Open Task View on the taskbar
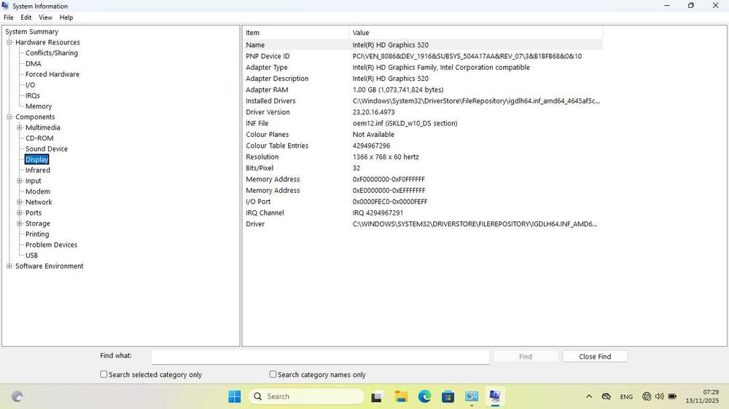 [376, 397]
